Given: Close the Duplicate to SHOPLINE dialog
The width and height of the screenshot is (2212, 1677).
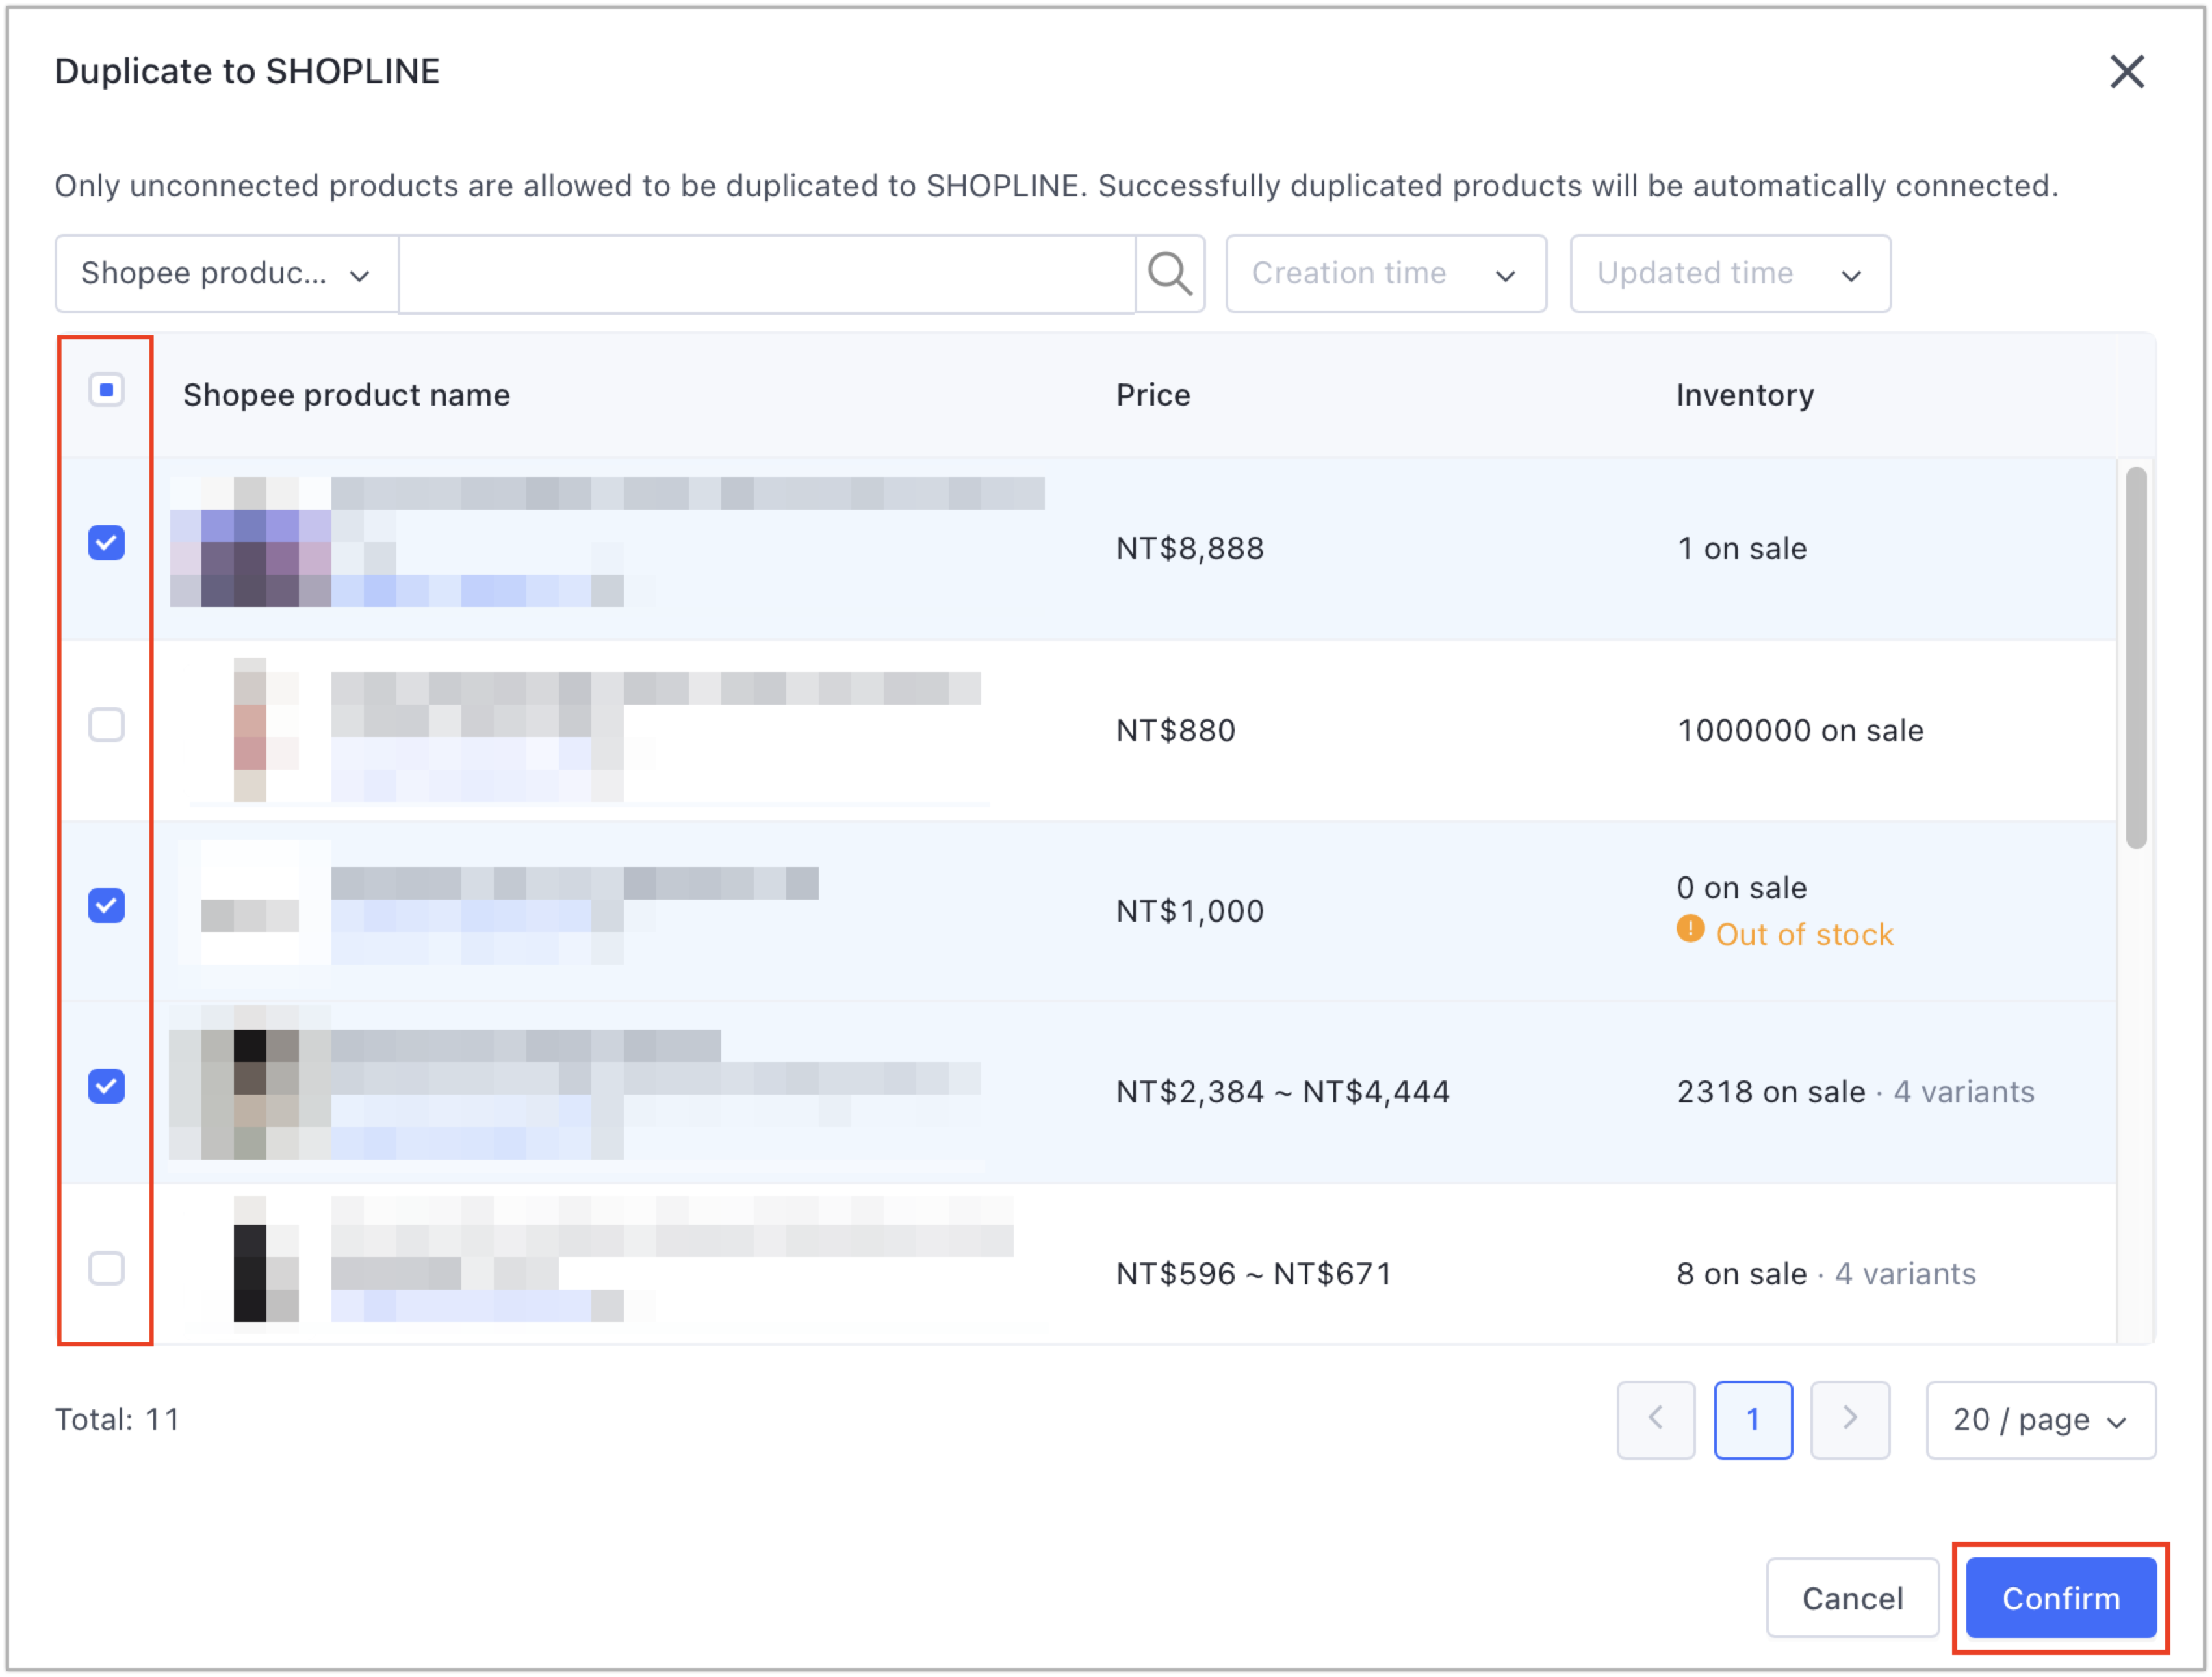Looking at the screenshot, I should point(2126,72).
